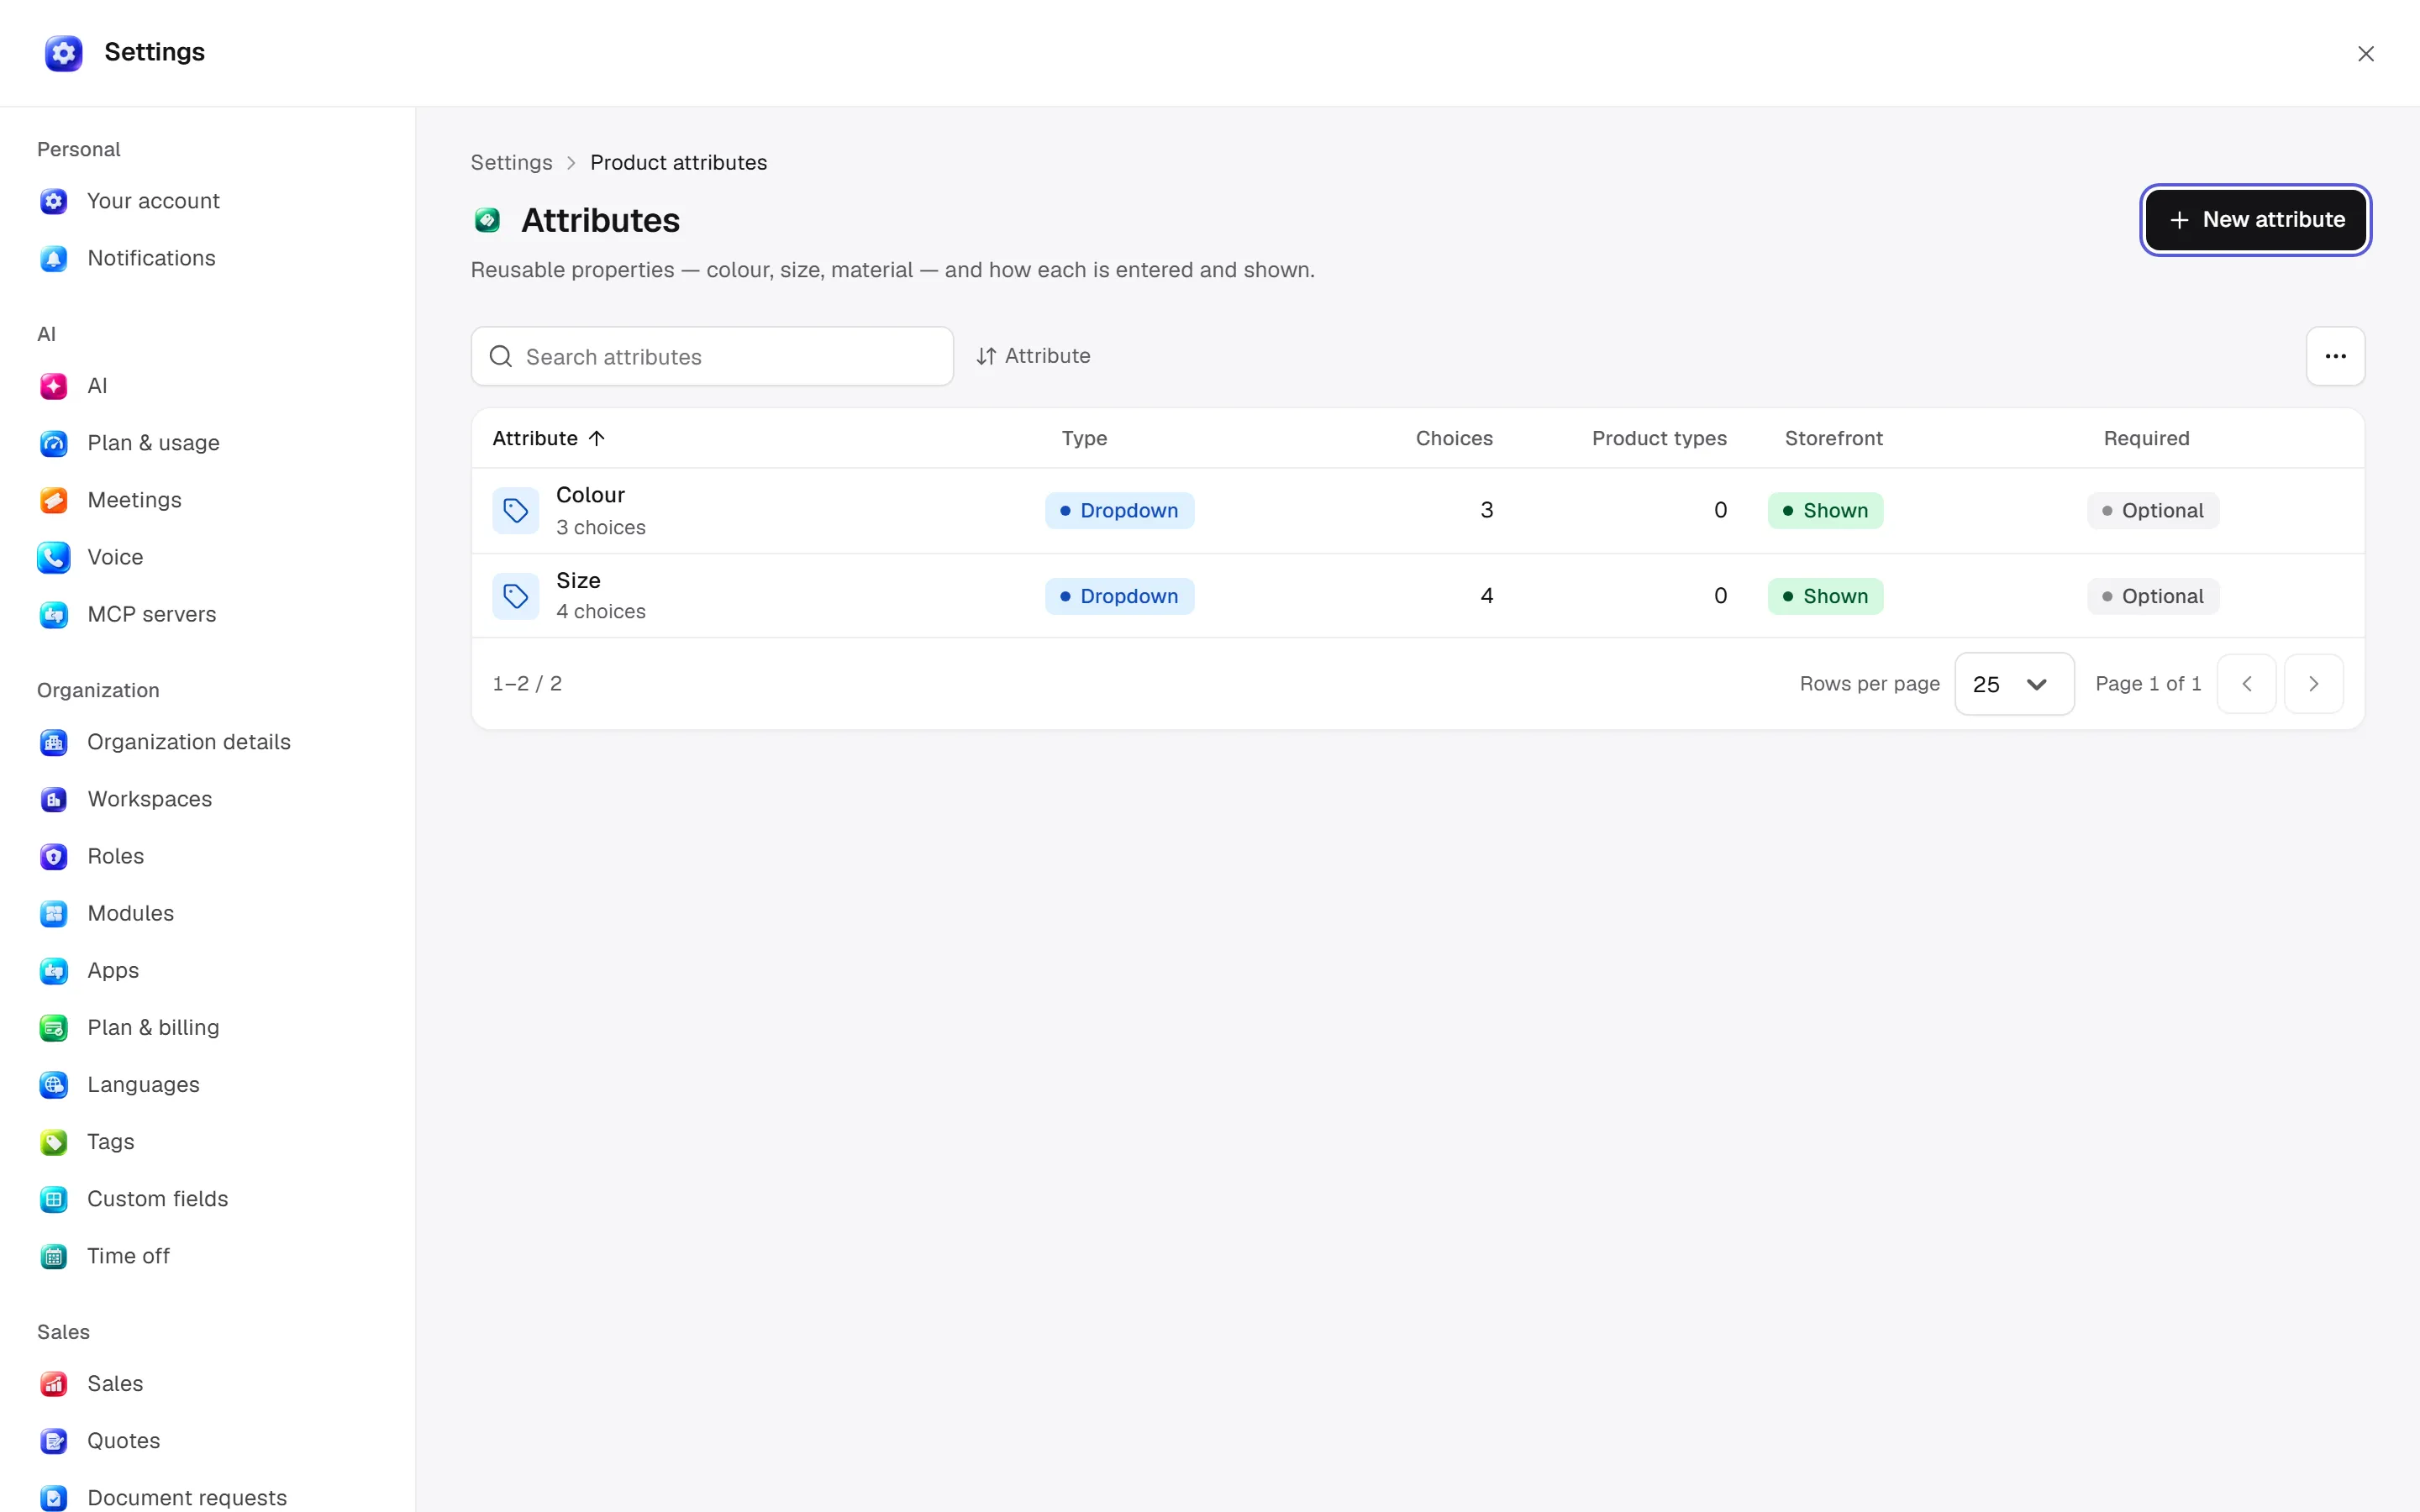Click the Quotes icon in sidebar
The height and width of the screenshot is (1512, 2420).
[54, 1440]
